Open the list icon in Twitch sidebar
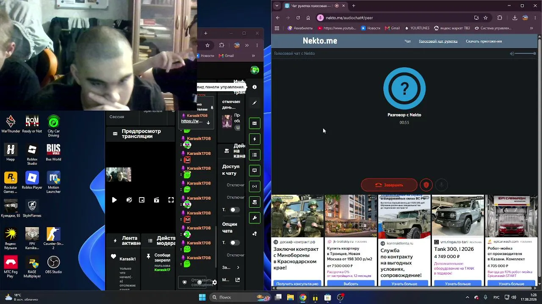The height and width of the screenshot is (304, 542). [254, 155]
